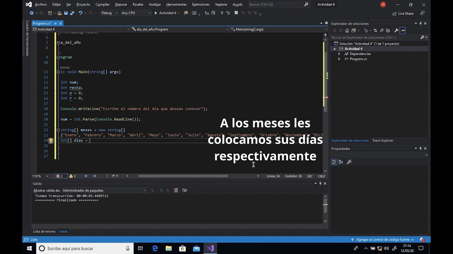
Task: Expand the Program.cs node in Solution Explorer
Action: click(339, 59)
